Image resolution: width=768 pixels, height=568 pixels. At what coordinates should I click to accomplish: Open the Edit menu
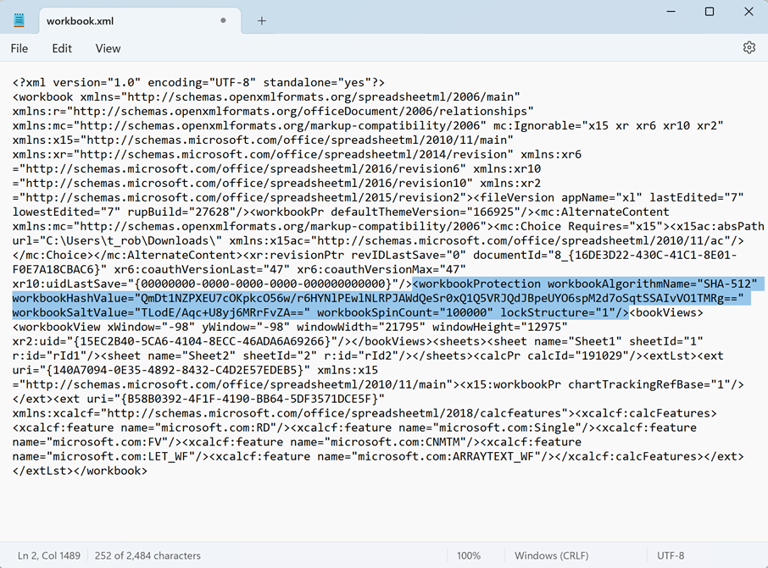(x=62, y=48)
